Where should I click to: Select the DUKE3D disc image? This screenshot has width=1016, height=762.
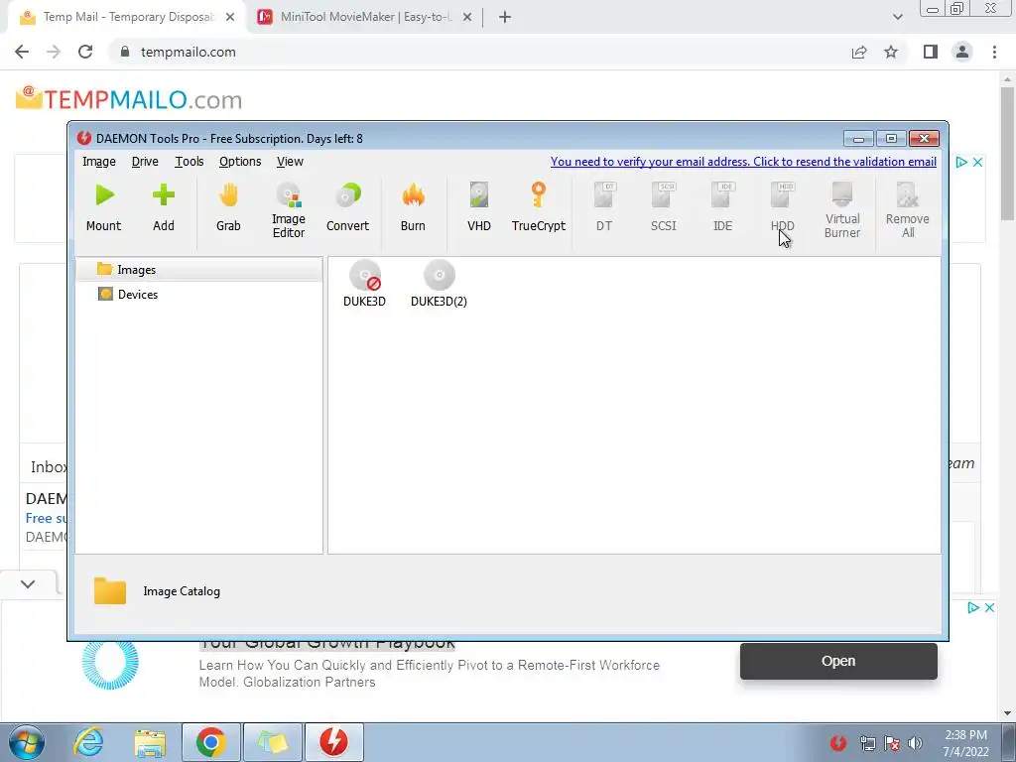pos(365,284)
